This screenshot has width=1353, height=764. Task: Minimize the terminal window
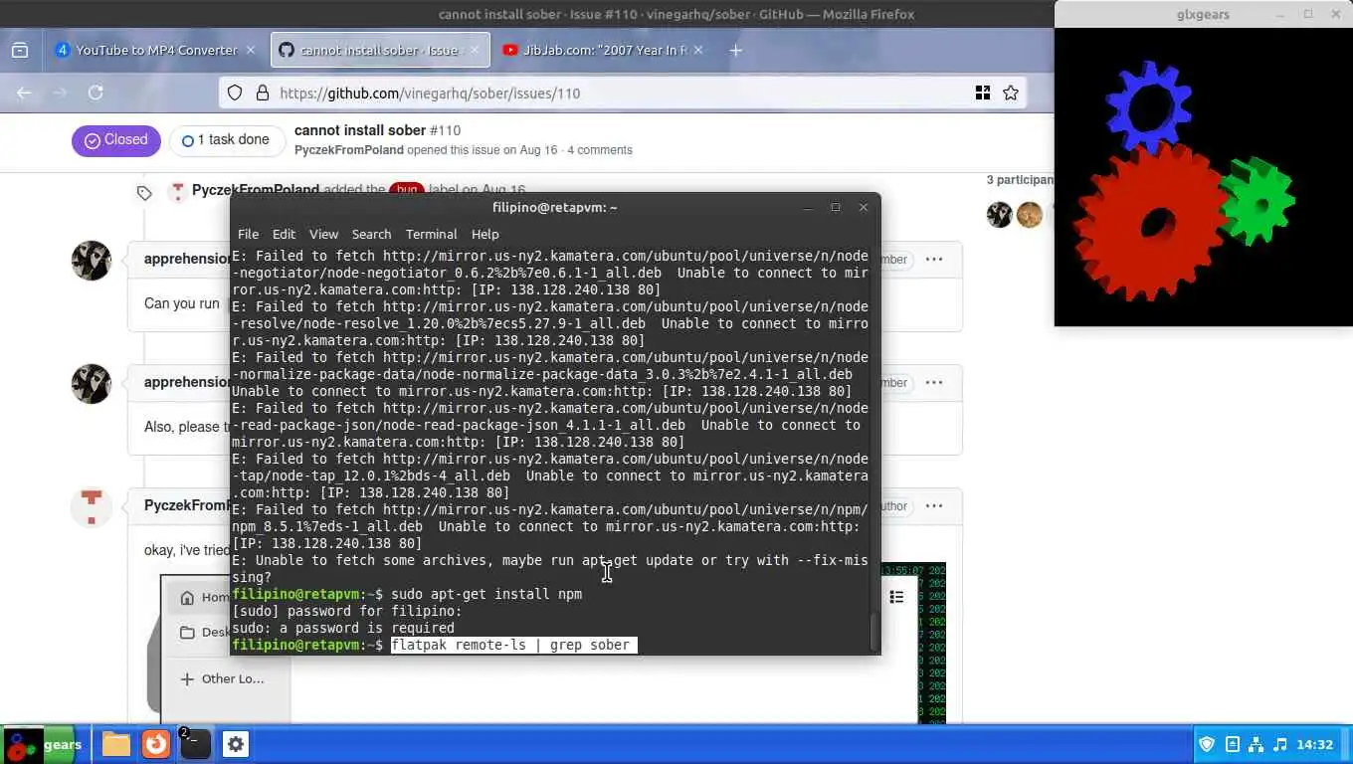[808, 207]
